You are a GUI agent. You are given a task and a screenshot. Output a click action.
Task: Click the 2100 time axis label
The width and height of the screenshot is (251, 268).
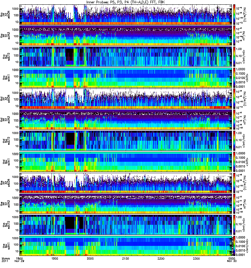tap(125, 258)
